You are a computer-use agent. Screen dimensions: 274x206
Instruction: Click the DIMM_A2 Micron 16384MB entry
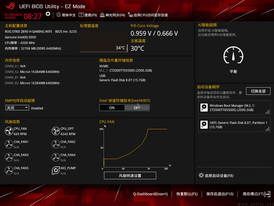point(32,72)
